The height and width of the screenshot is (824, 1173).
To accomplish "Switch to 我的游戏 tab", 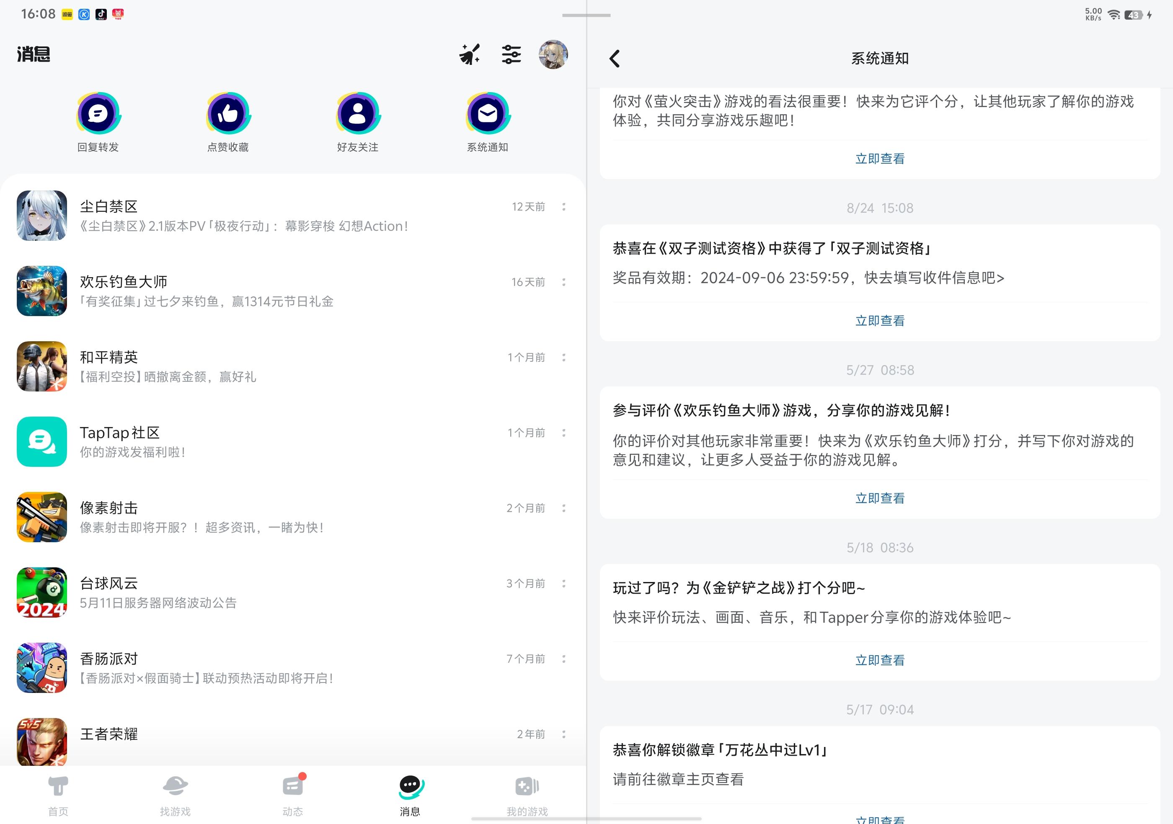I will 527,796.
